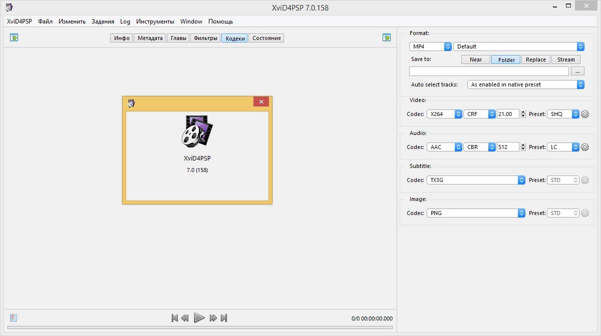Toggle the left panel icon near Инфо
The height and width of the screenshot is (336, 601).
[x=14, y=37]
